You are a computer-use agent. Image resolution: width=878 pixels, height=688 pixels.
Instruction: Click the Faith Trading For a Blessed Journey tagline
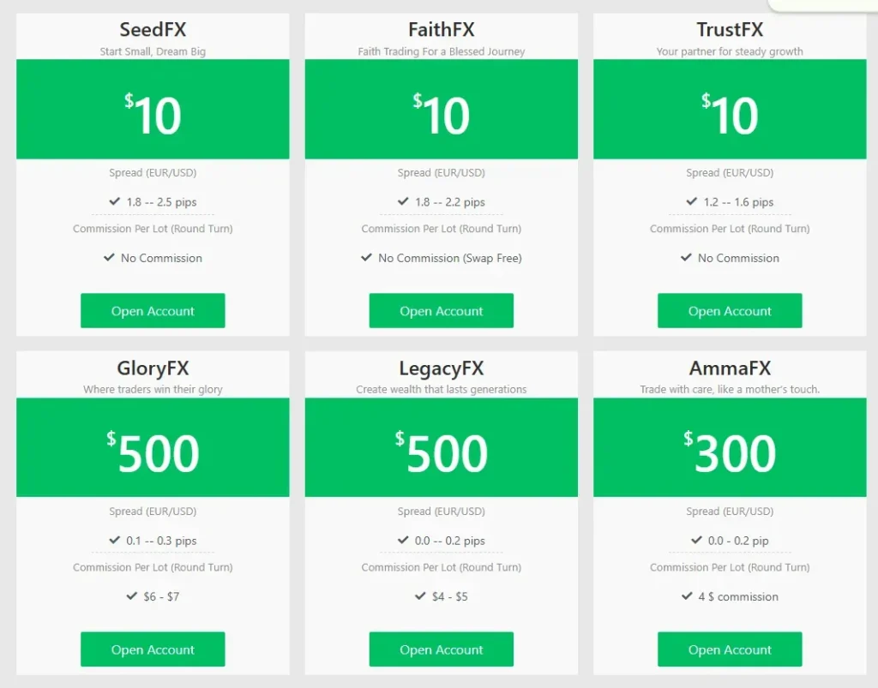(x=441, y=51)
